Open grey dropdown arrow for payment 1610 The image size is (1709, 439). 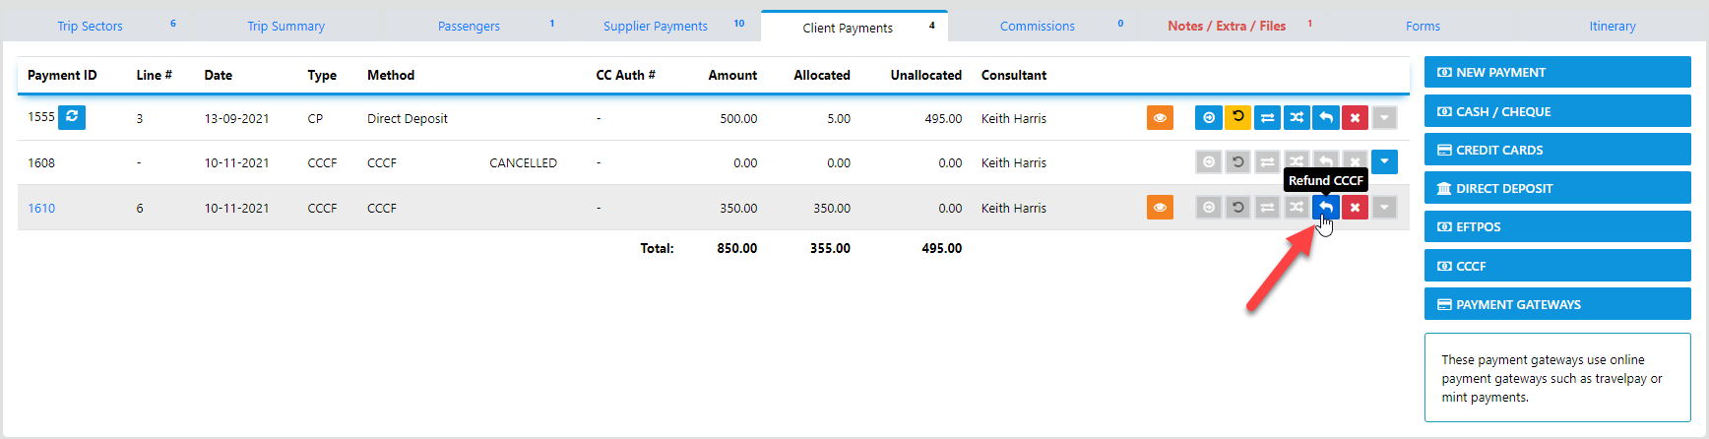[x=1384, y=208]
